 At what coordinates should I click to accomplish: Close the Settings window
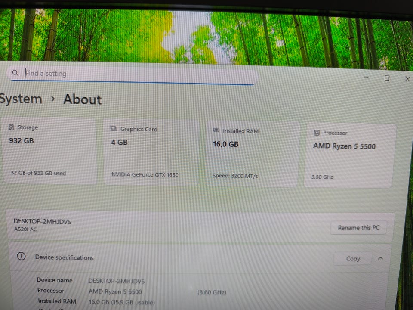tap(407, 79)
